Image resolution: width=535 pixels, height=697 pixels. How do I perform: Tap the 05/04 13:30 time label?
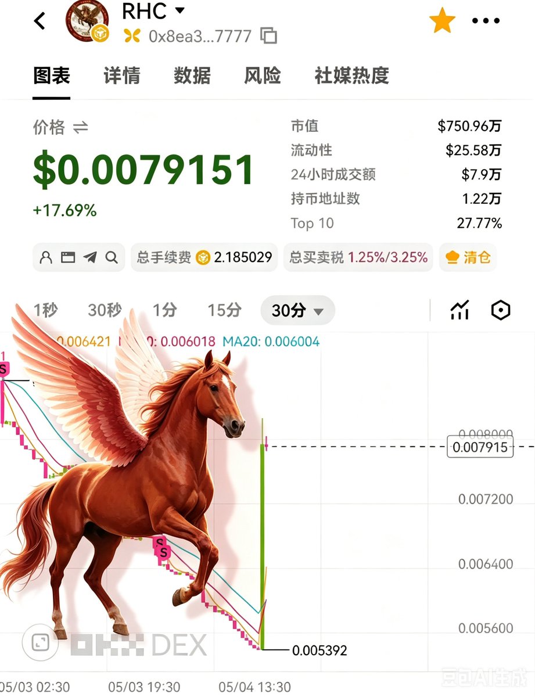(254, 687)
